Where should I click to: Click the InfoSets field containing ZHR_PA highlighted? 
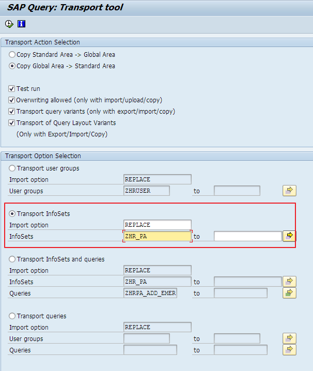tap(158, 236)
